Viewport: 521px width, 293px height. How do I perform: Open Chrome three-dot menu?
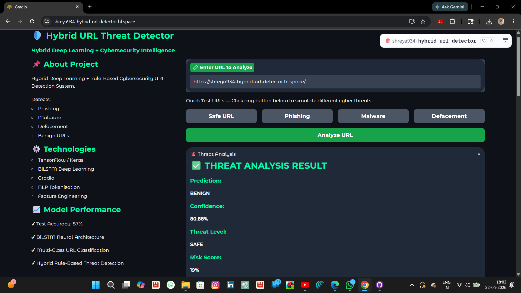pos(513,21)
